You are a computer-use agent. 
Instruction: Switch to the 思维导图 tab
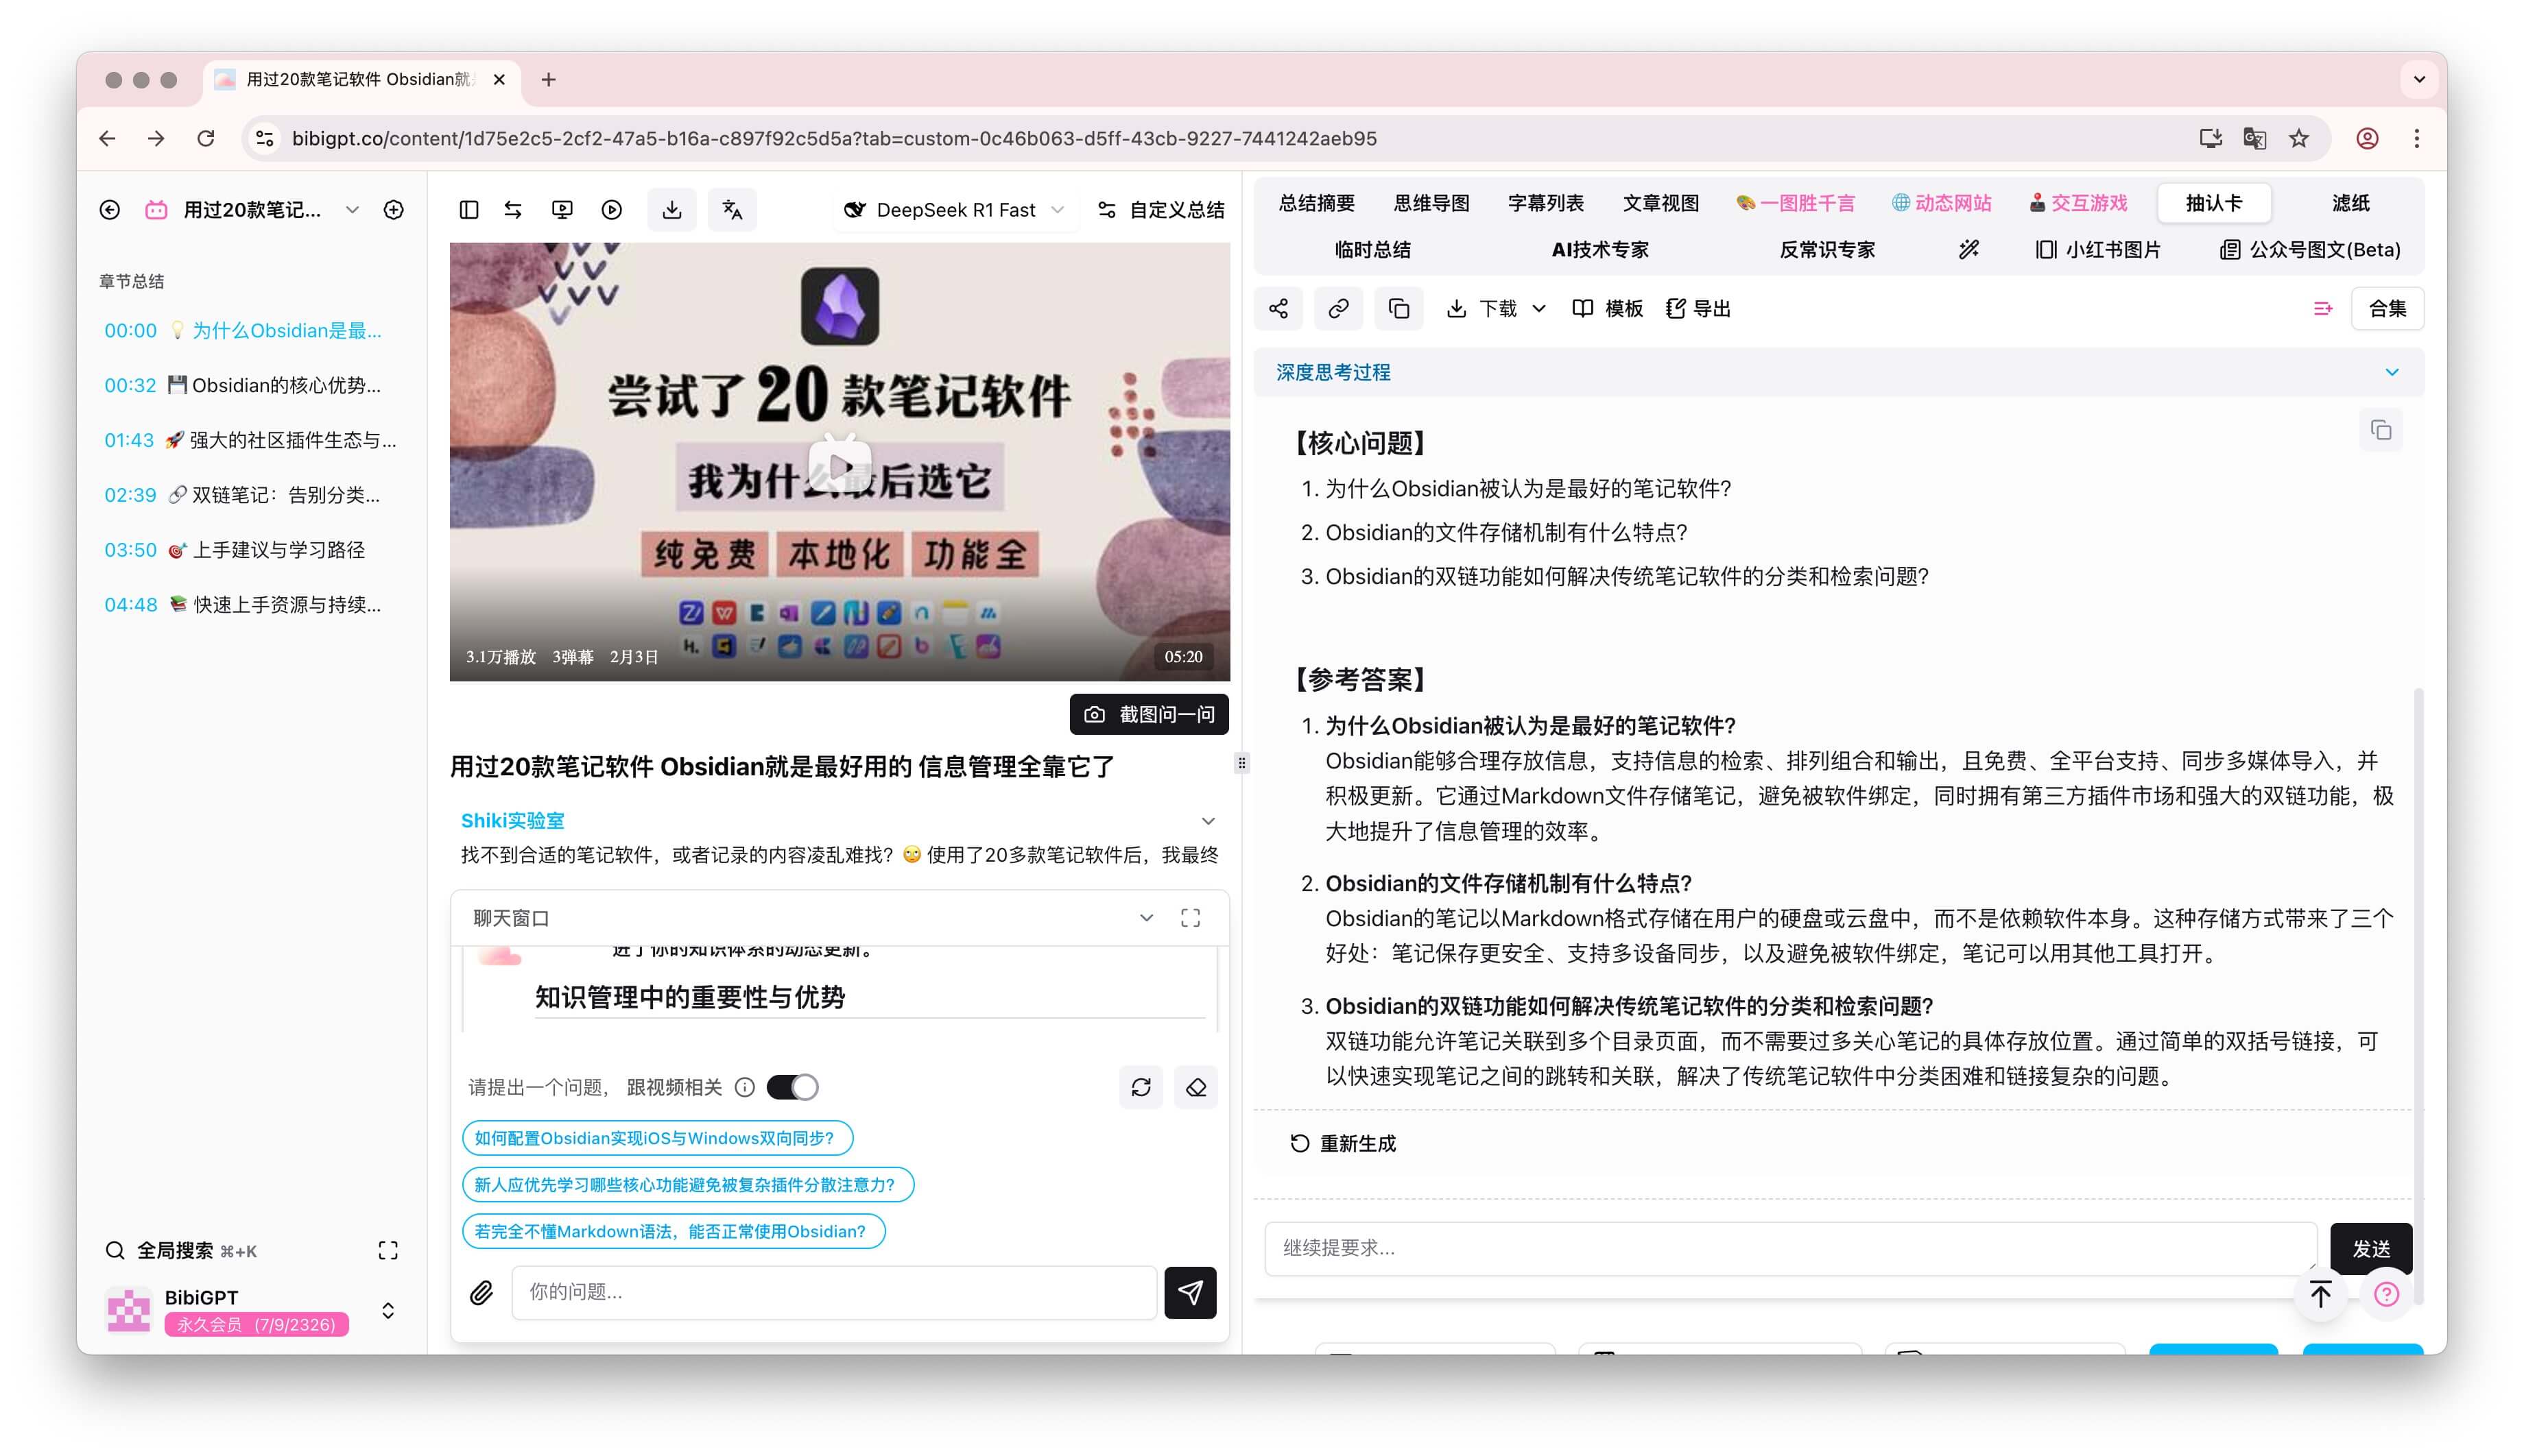click(x=1433, y=203)
